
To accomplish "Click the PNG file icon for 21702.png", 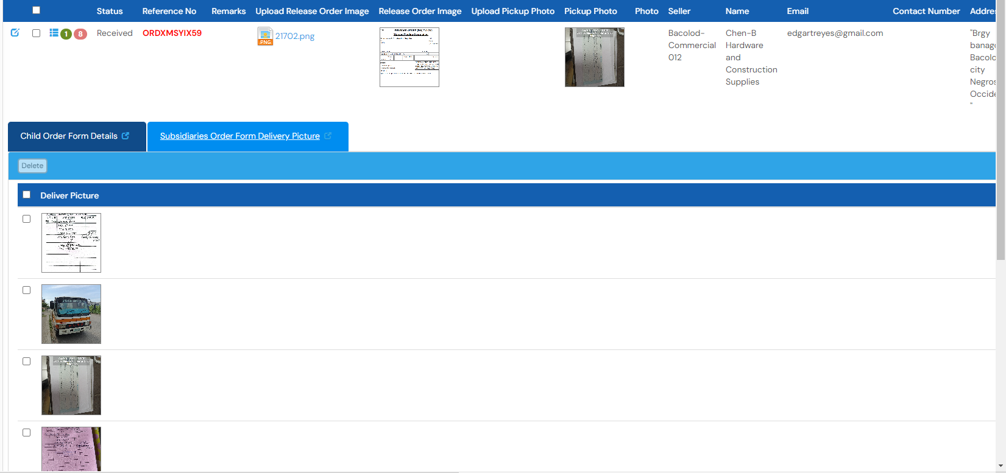I will coord(265,37).
